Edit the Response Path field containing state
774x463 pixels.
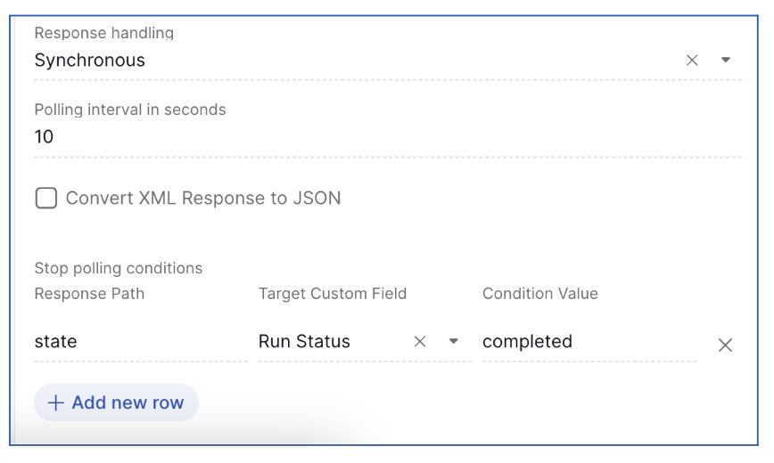(x=141, y=341)
